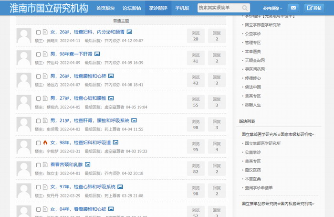Click the 发帖 new post button
This screenshot has height=217, width=334.
coord(314,8)
